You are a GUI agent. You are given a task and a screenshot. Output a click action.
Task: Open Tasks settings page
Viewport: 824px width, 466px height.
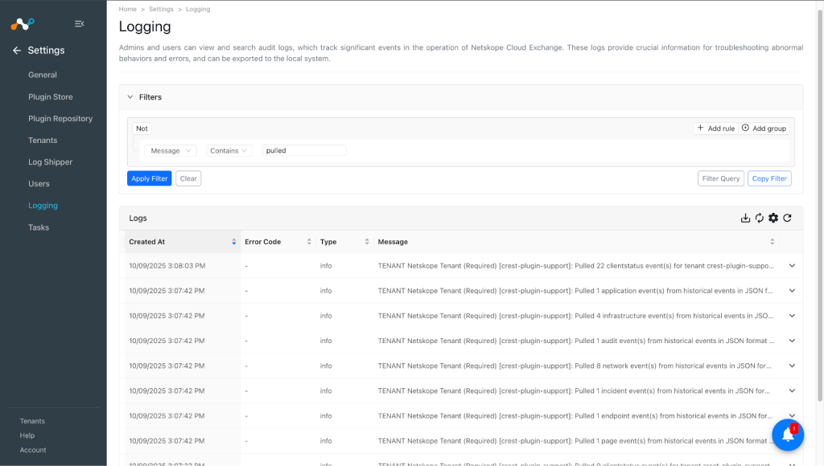pos(39,227)
